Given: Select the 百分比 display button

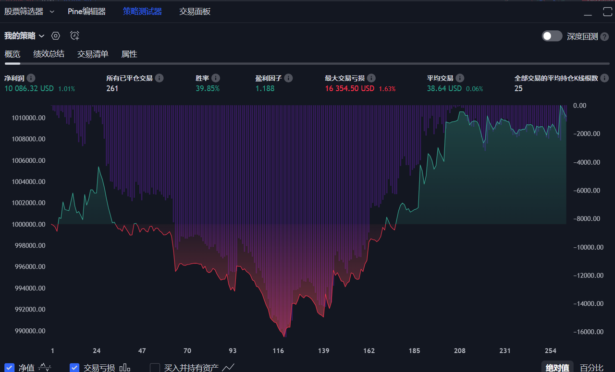Looking at the screenshot, I should [x=591, y=368].
